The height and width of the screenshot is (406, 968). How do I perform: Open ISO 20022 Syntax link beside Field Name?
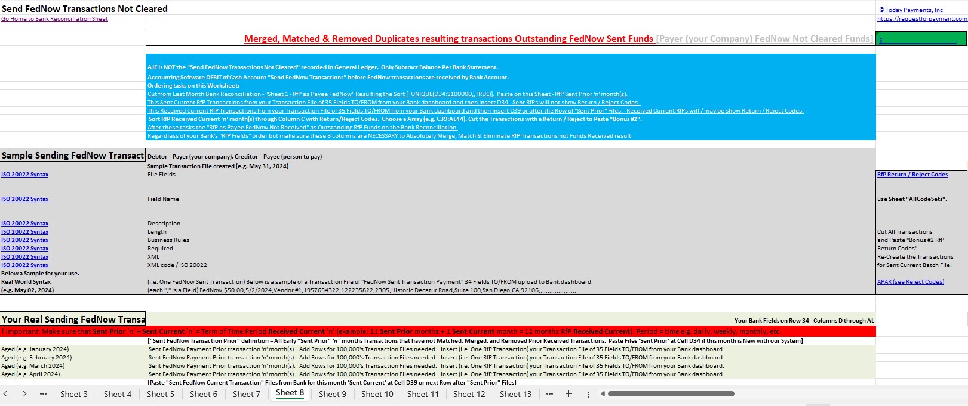[24, 199]
